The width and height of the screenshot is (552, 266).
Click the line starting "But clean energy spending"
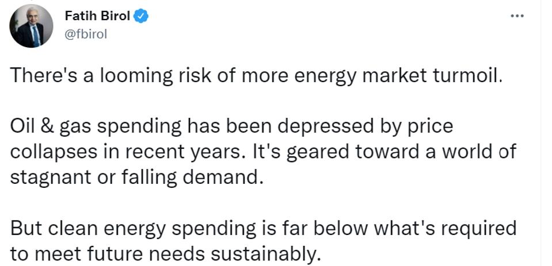[263, 228]
